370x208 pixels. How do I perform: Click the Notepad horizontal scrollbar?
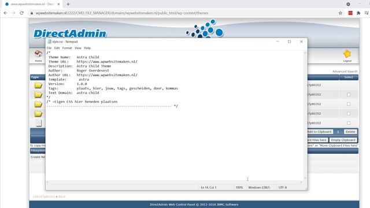(174, 183)
